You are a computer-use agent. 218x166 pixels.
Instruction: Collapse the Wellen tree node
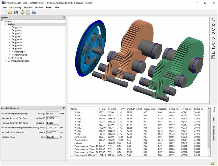[x=6, y=24]
